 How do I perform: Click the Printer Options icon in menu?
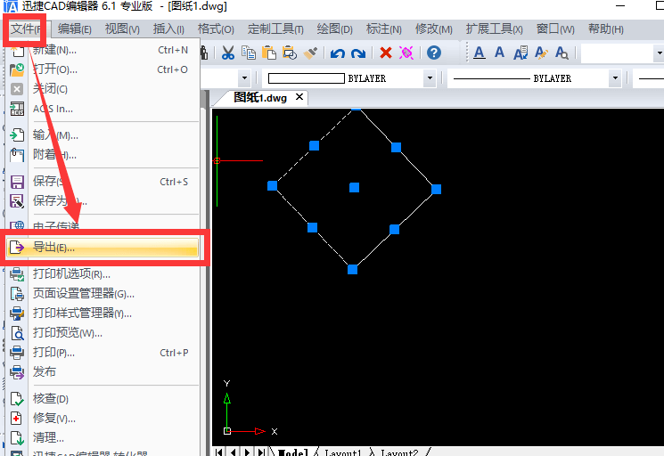click(x=17, y=273)
